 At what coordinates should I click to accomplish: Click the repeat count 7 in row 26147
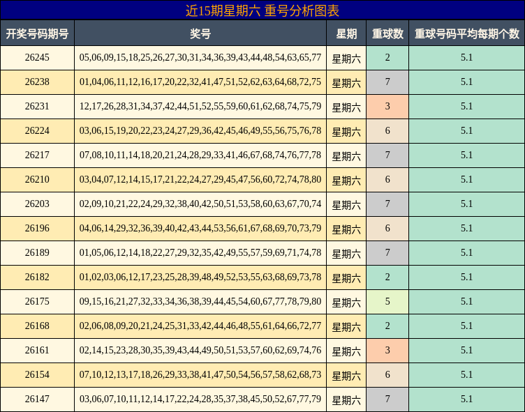pos(387,399)
